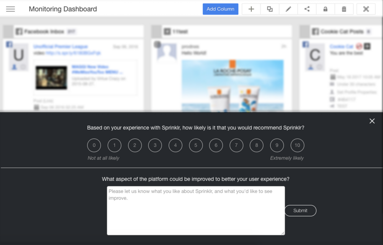
Task: Click the C avatar in Cookie Cat column
Action: pyautogui.click(x=315, y=57)
